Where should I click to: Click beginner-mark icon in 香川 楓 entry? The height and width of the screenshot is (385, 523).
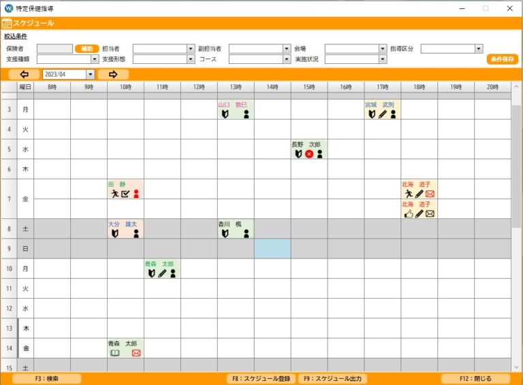tap(225, 233)
